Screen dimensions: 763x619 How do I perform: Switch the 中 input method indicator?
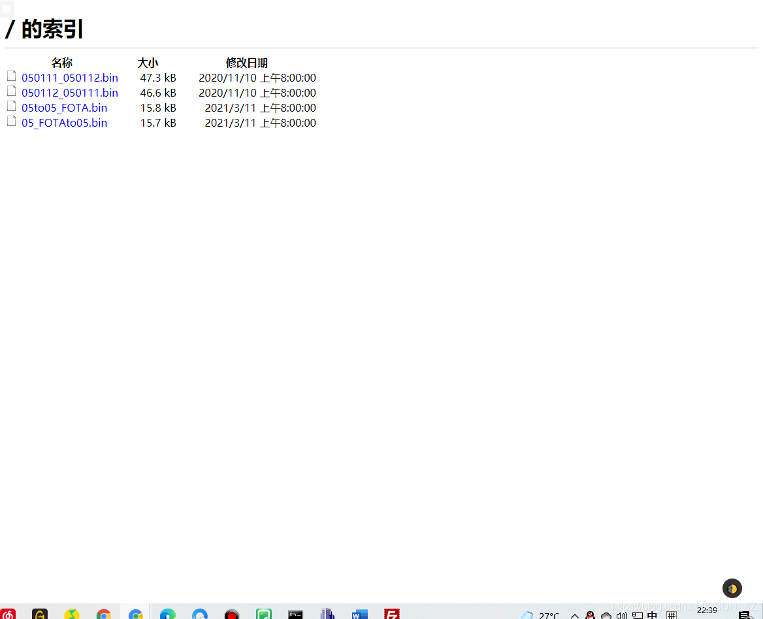652,615
